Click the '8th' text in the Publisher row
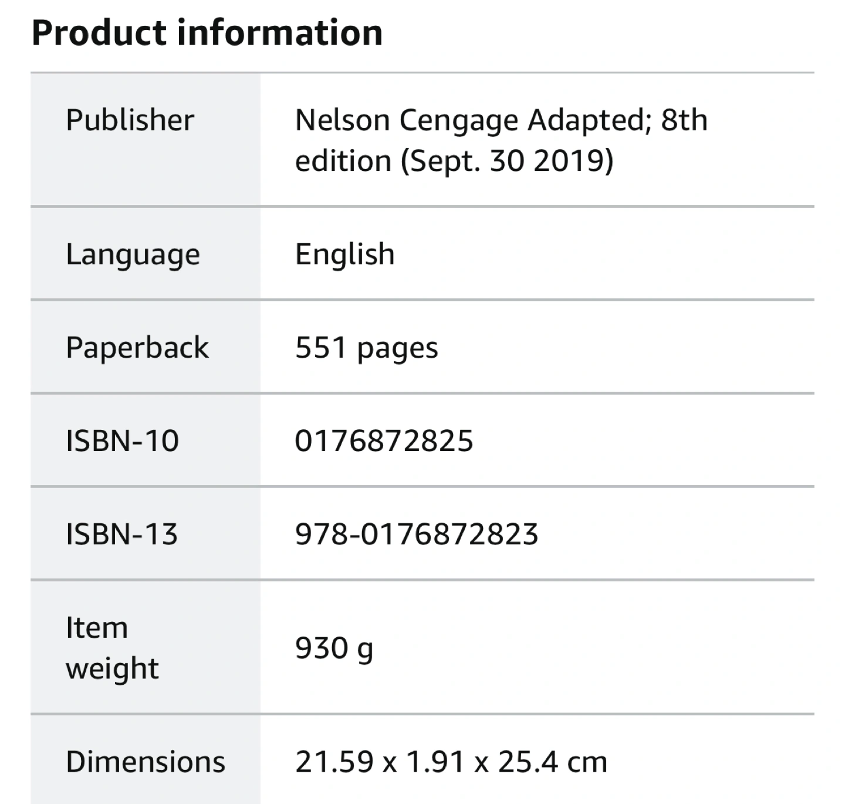Viewport: 845px width, 804px height. 684,120
